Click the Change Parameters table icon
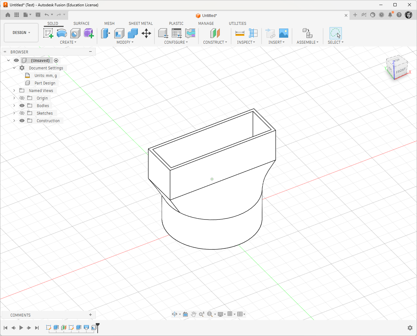417x336 pixels. point(177,33)
